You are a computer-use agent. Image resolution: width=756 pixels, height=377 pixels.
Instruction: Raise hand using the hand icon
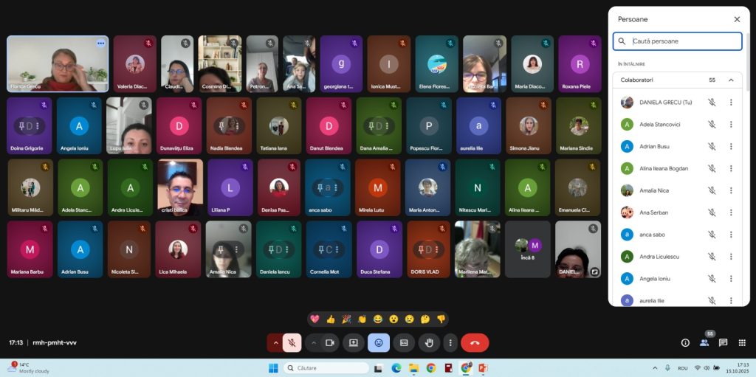point(429,342)
